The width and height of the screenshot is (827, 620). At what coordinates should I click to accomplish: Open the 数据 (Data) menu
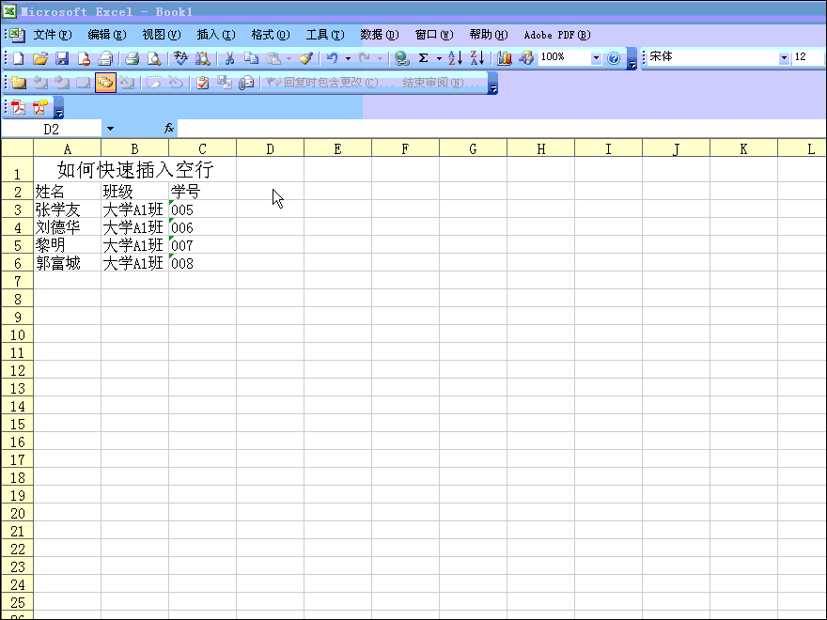point(379,35)
